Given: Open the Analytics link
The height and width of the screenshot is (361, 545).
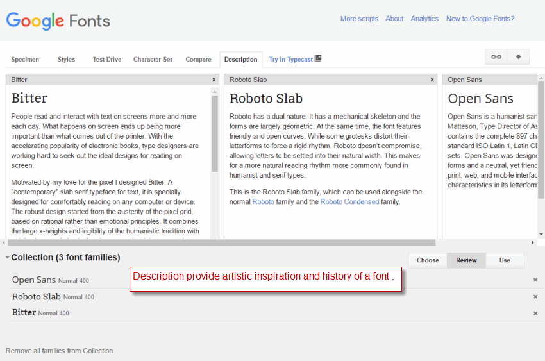Looking at the screenshot, I should [424, 19].
